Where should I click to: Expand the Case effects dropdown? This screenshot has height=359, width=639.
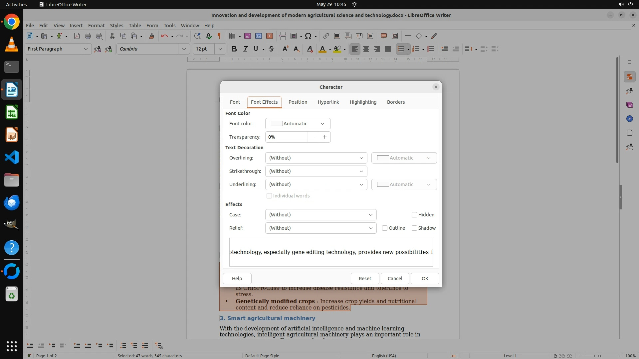(x=320, y=215)
